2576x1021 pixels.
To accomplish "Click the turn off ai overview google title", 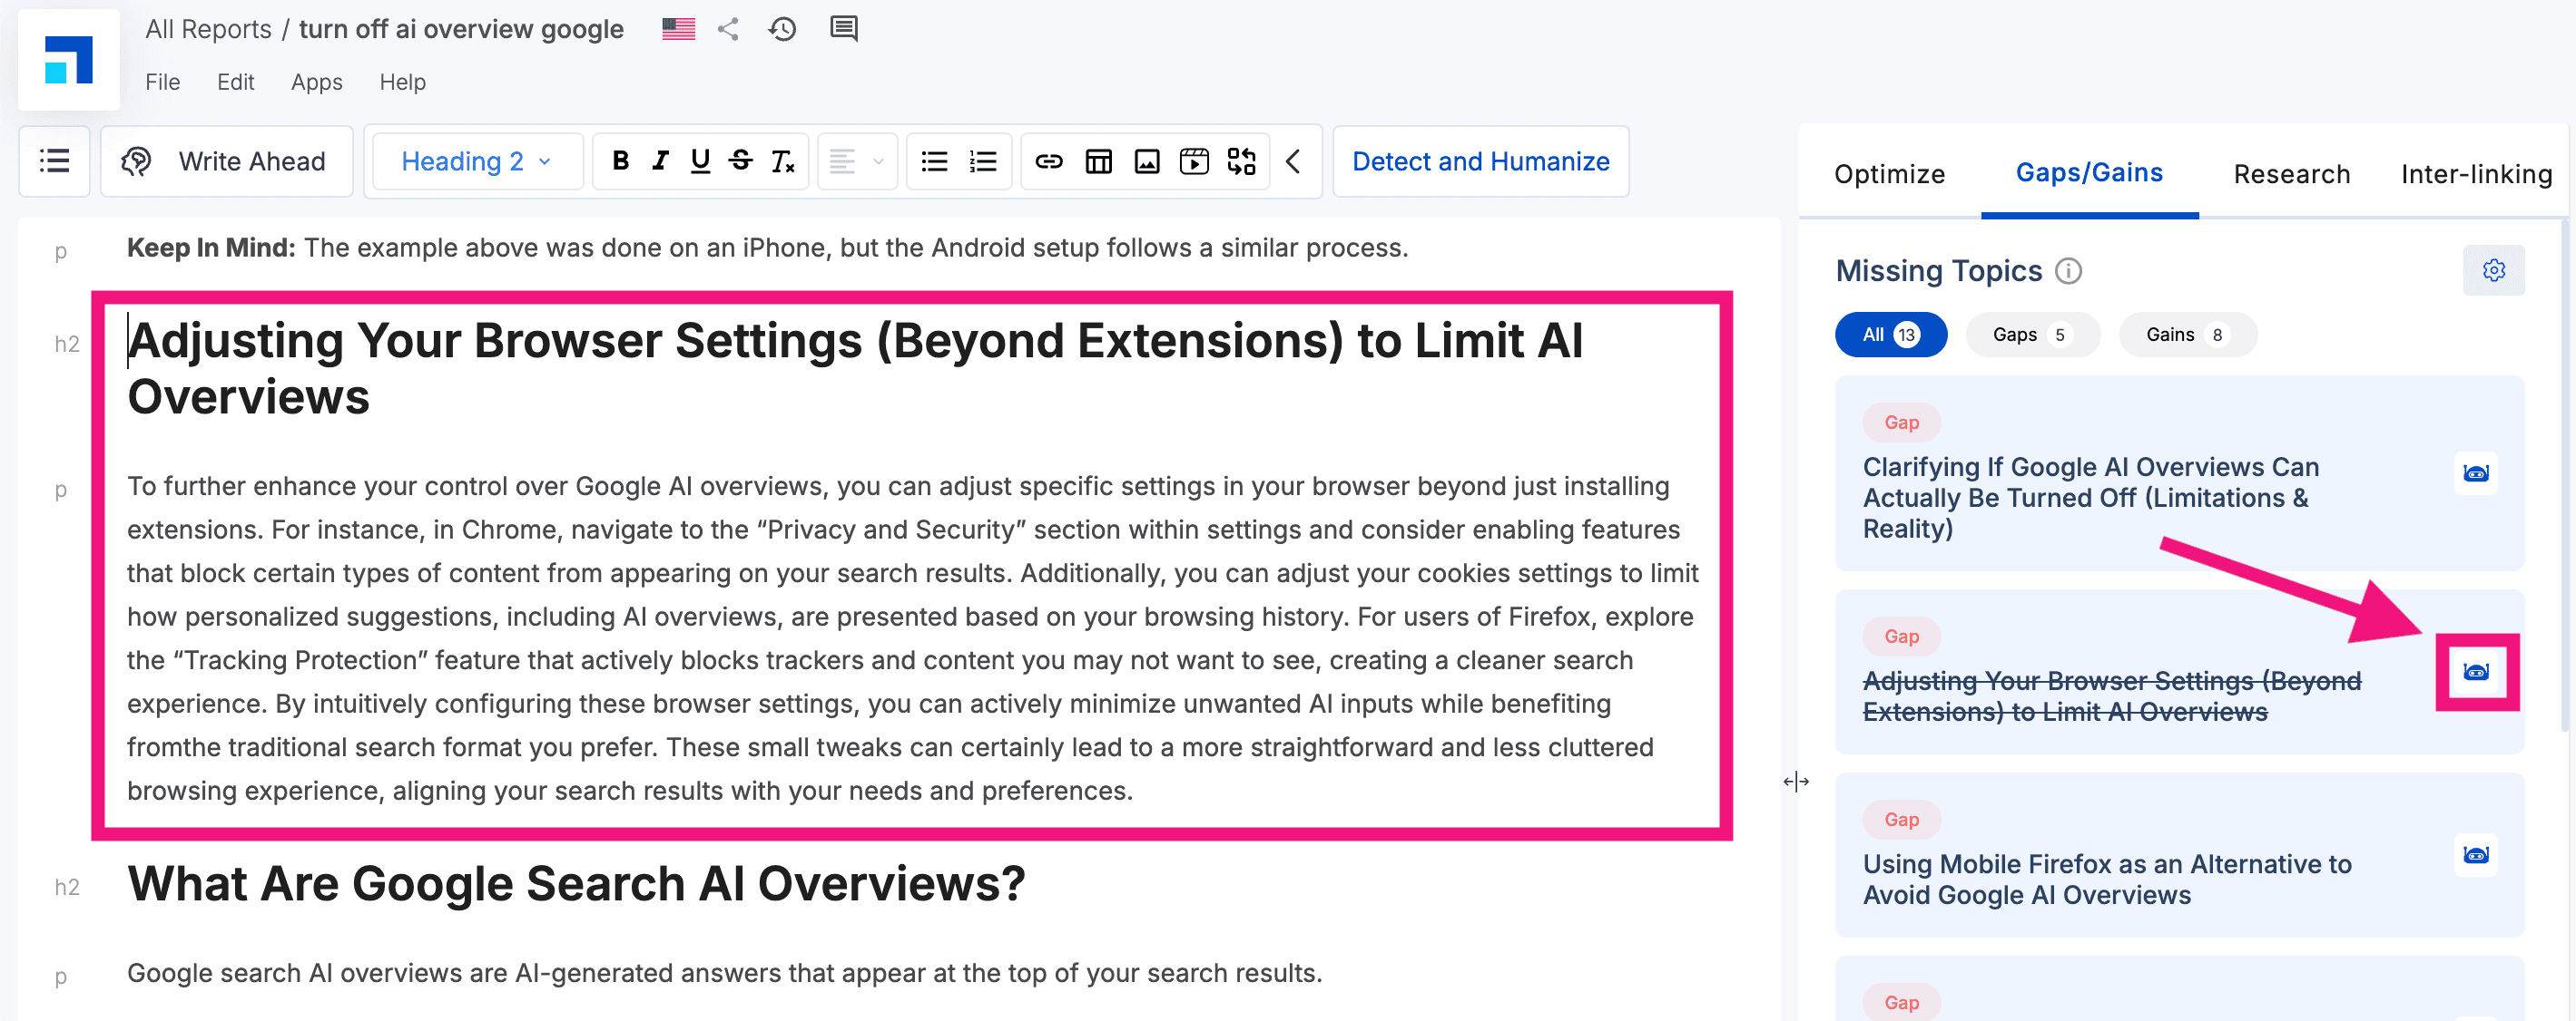I will coord(461,29).
